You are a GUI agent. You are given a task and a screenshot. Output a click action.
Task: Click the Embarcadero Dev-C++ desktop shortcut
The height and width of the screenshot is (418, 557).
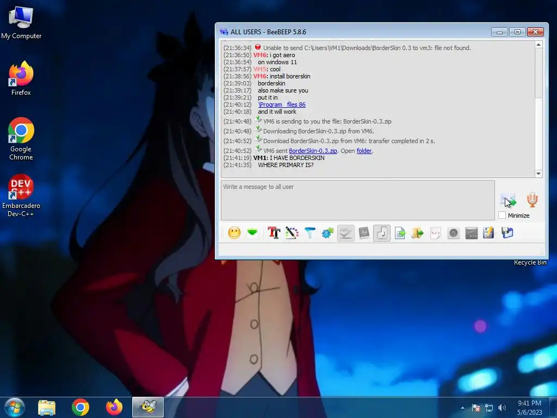(x=21, y=195)
